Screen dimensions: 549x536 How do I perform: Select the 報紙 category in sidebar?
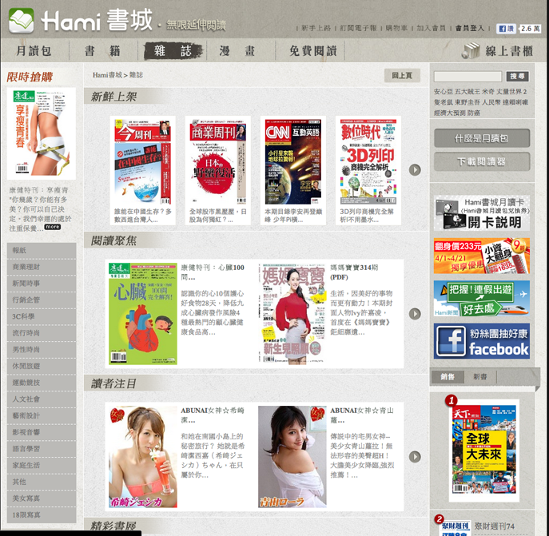click(x=42, y=250)
